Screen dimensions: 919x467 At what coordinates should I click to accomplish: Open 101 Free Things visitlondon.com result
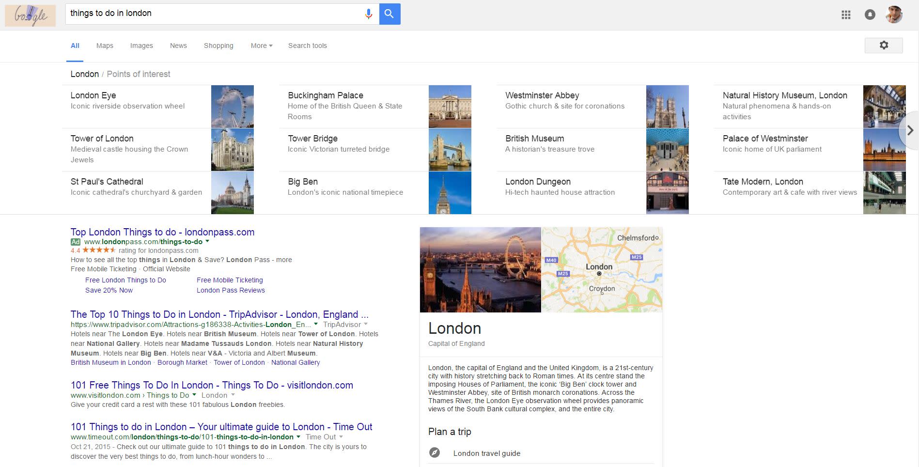(x=212, y=385)
